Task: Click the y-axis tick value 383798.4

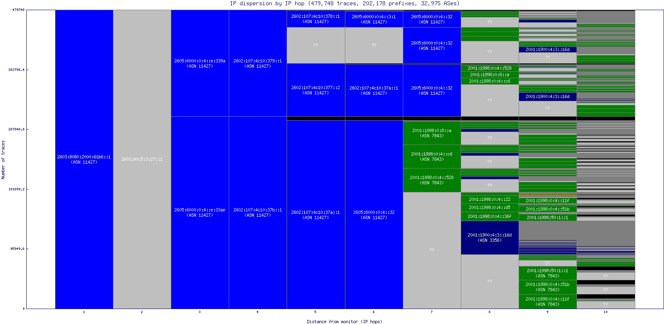Action: (16, 70)
